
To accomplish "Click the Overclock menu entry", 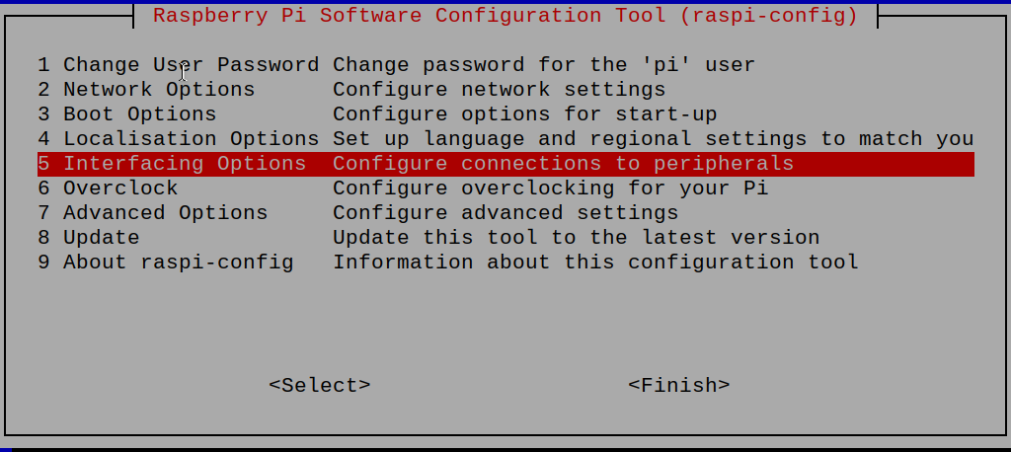I will (109, 188).
